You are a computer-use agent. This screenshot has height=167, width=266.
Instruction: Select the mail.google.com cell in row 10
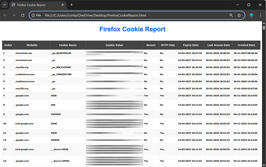(24, 124)
